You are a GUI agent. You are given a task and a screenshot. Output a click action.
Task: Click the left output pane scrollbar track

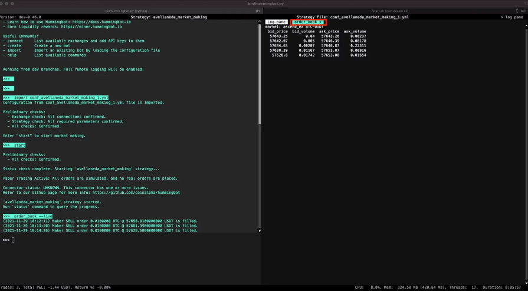pos(259,177)
